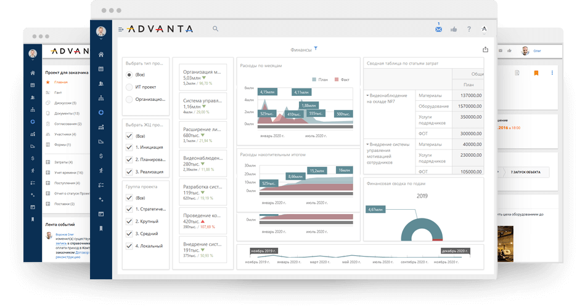Image resolution: width=585 pixels, height=307 pixels.
Task: Click the План legend swatch
Action: point(314,79)
